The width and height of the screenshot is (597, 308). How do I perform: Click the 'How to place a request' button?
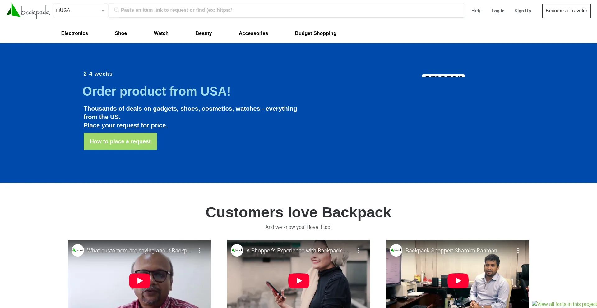[120, 141]
